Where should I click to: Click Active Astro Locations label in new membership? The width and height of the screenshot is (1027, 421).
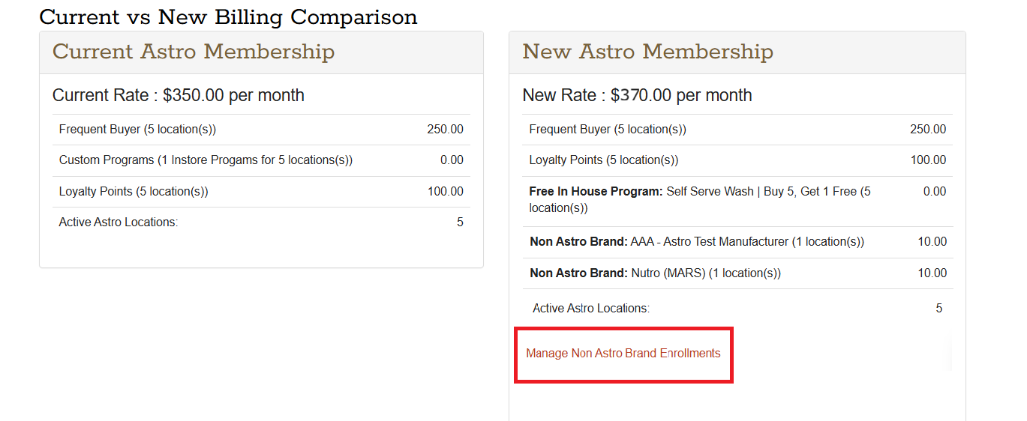pos(591,309)
